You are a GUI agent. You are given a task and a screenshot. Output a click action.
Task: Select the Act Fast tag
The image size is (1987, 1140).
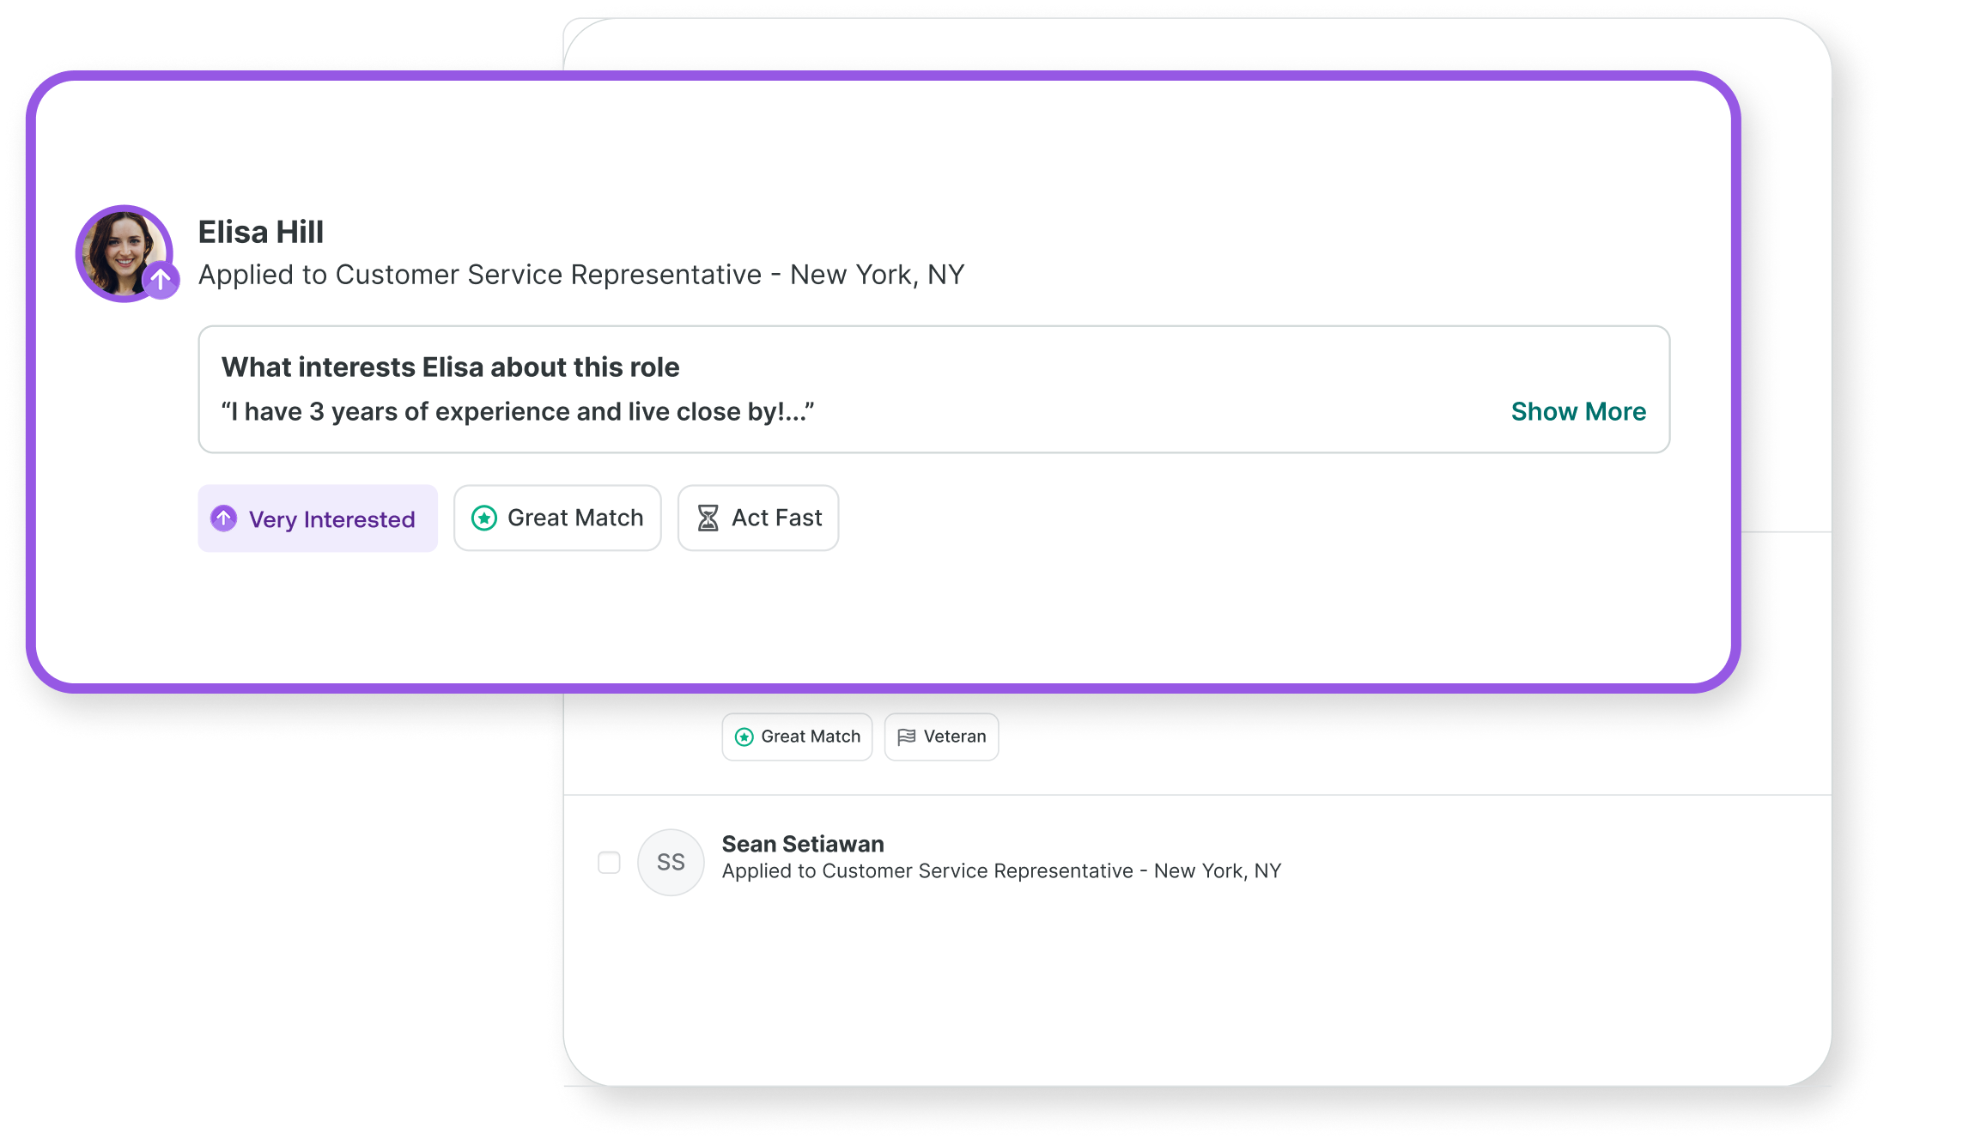pos(758,518)
